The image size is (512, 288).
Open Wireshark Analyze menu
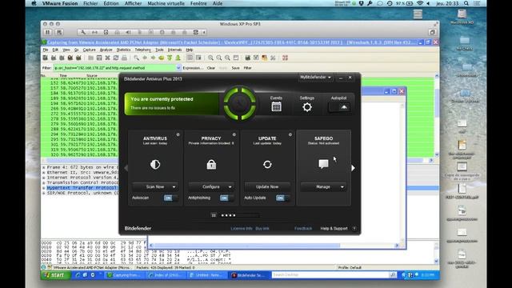tap(106, 50)
